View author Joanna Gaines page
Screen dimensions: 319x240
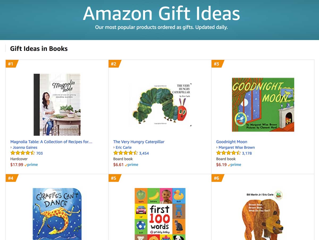pos(25,148)
